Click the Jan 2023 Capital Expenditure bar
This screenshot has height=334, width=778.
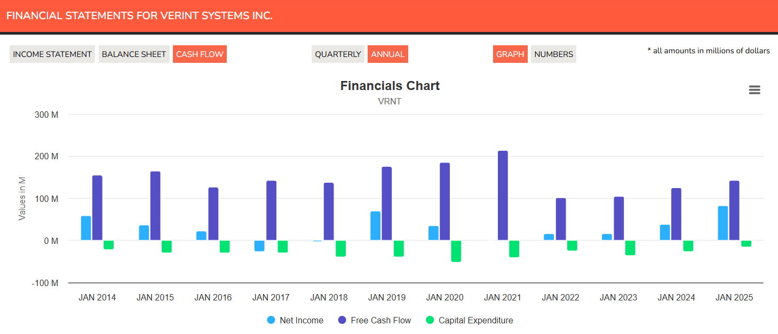coord(630,248)
